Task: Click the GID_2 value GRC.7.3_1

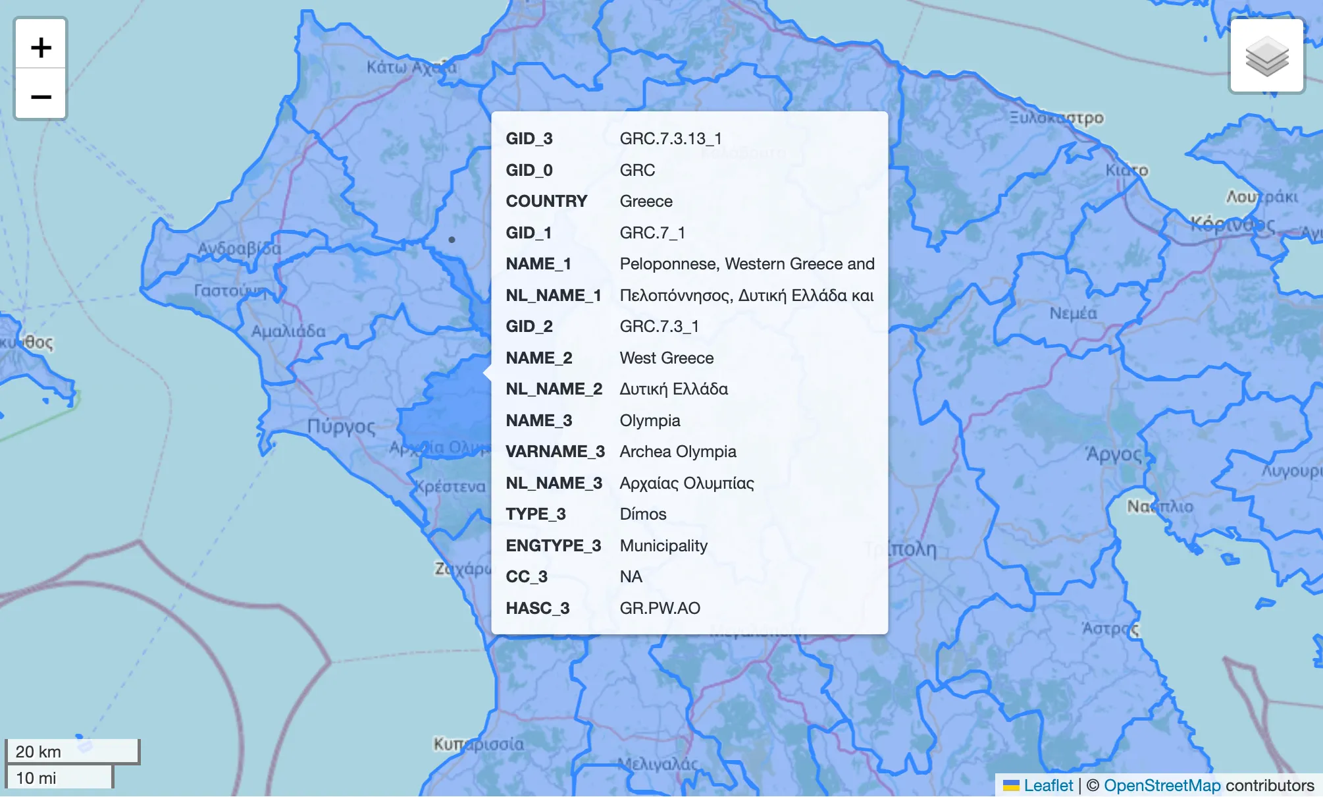Action: (659, 326)
